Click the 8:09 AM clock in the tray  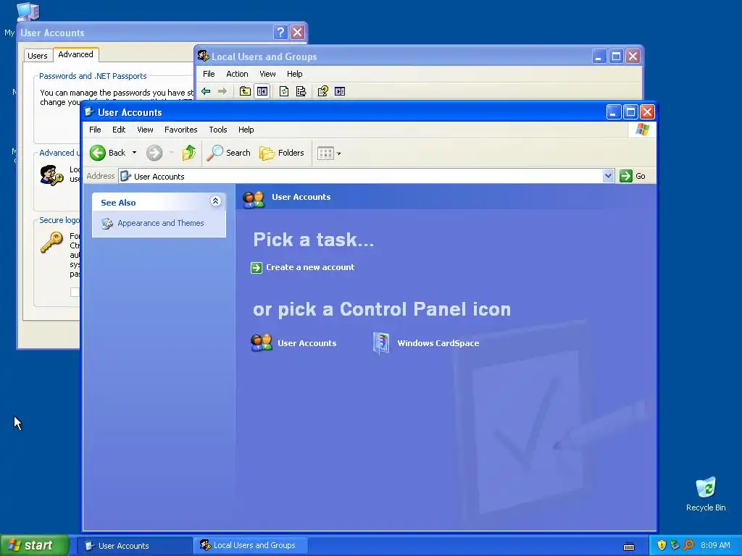[715, 545]
